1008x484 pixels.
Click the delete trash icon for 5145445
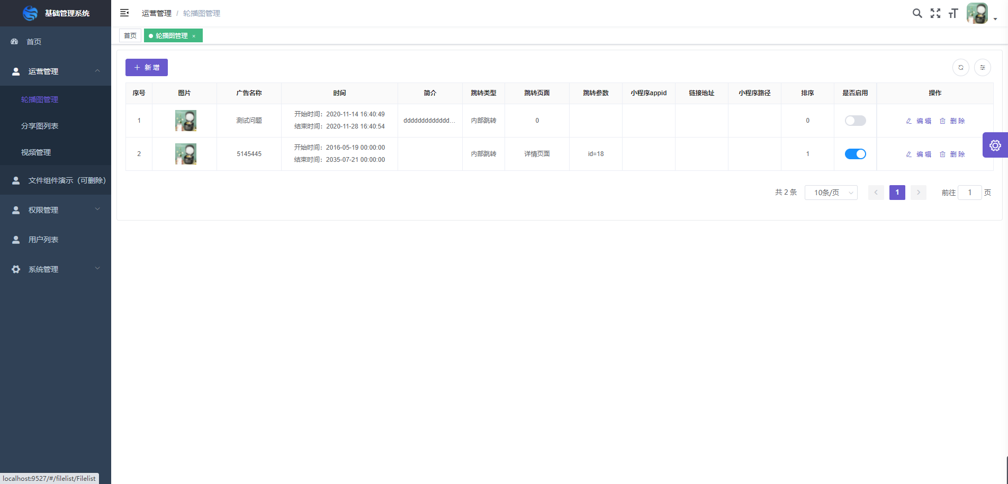[943, 154]
